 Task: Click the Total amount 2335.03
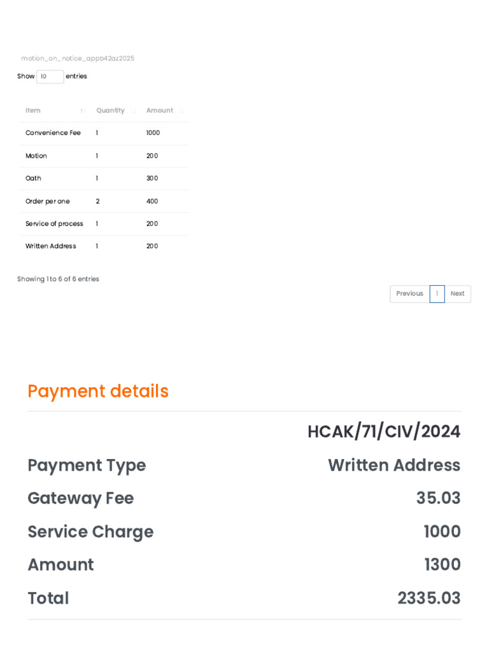pos(429,598)
